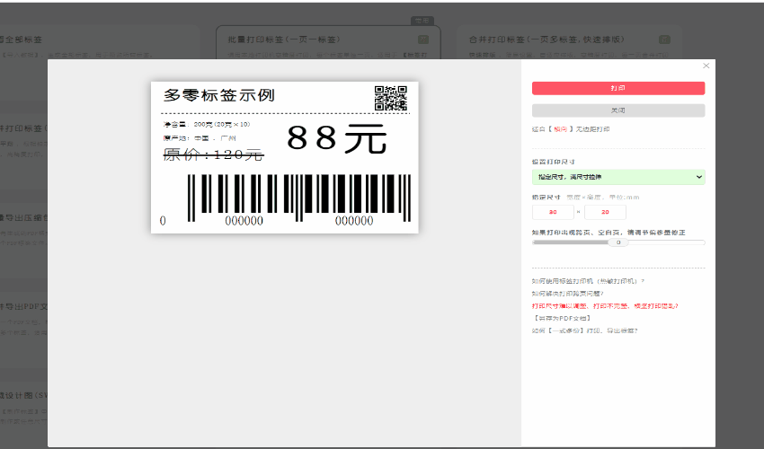Viewport: 764px width, 449px height.
Task: Open the print size mode dropdown
Action: (x=617, y=177)
